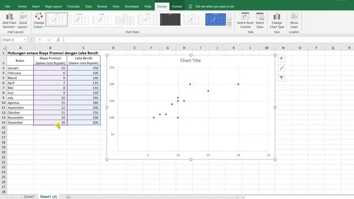Click the 250 vertical axis label

click(112, 67)
